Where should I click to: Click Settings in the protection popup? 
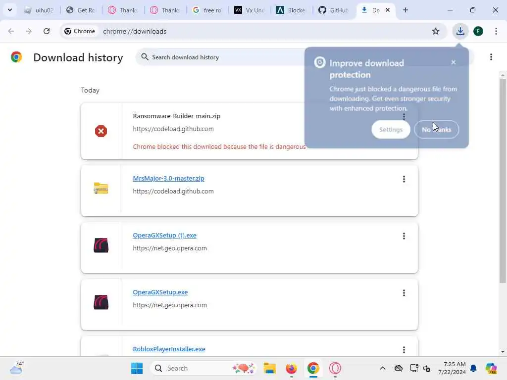pos(391,130)
